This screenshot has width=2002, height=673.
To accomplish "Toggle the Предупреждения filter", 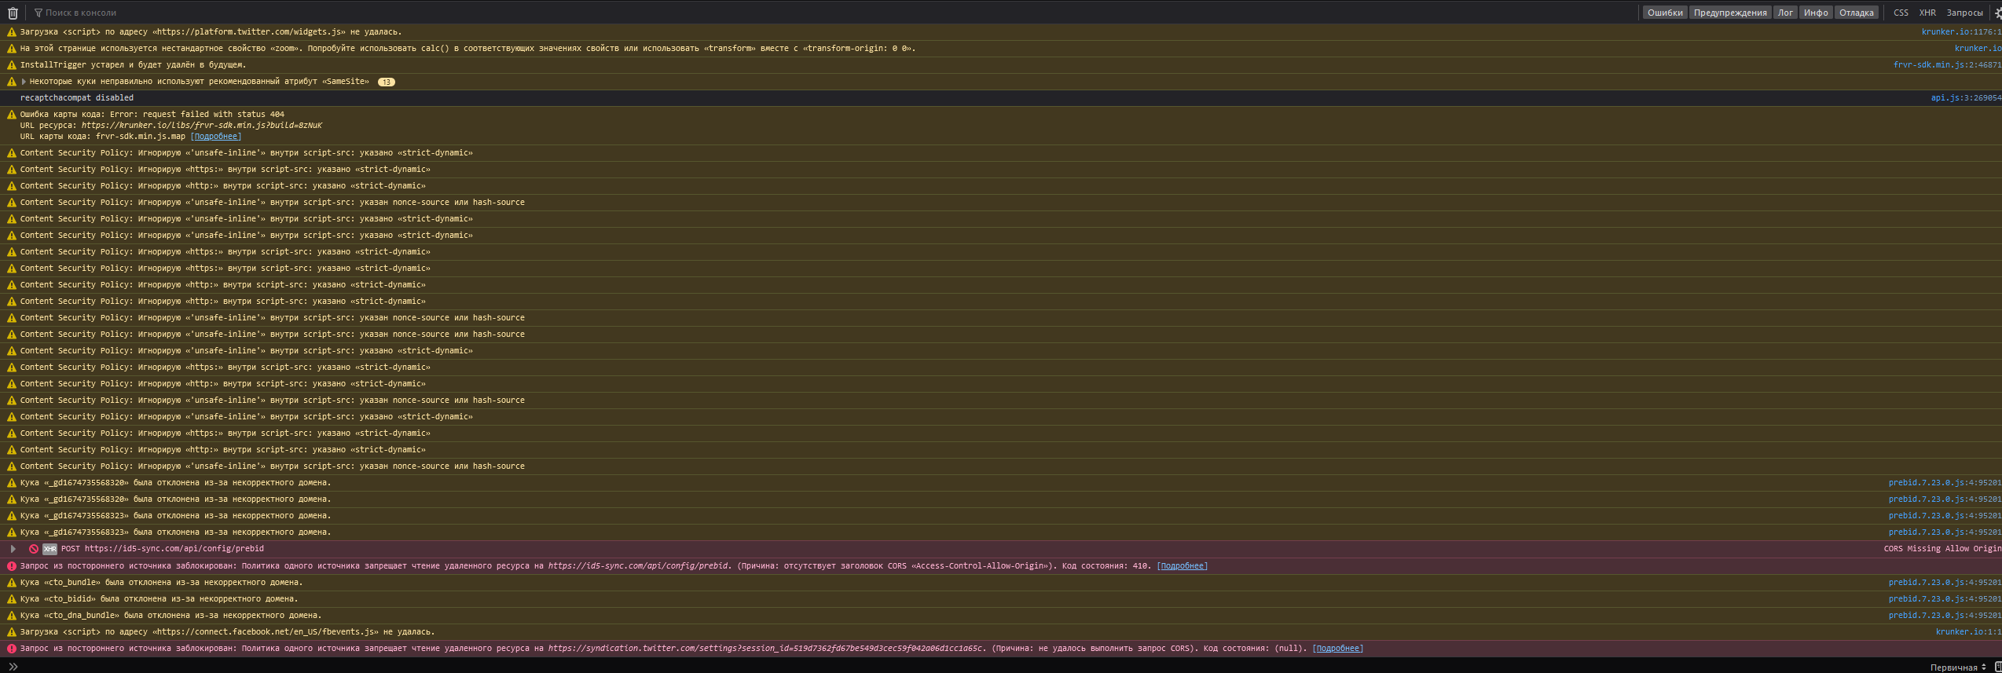I will click(1729, 13).
